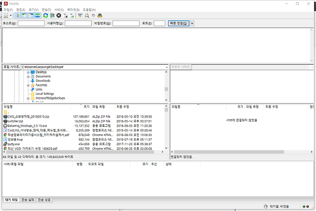Switch to the 전송 성공 tab
Image resolution: width=316 pixels, height=211 pixels.
44,200
